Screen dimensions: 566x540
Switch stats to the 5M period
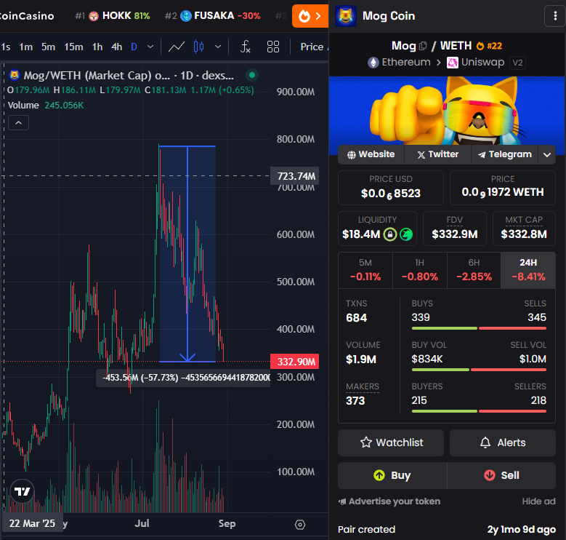pos(365,270)
